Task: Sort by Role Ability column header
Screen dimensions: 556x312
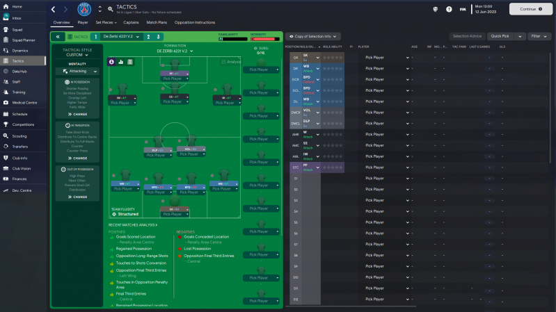Action: (x=332, y=47)
